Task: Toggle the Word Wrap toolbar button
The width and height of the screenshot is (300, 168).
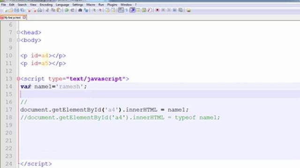Action: pos(121,10)
